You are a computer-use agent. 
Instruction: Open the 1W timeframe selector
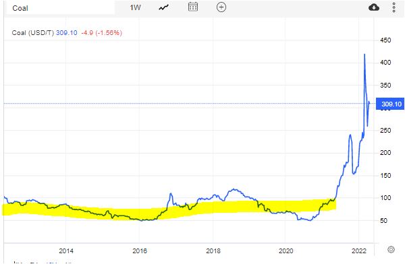(x=135, y=7)
